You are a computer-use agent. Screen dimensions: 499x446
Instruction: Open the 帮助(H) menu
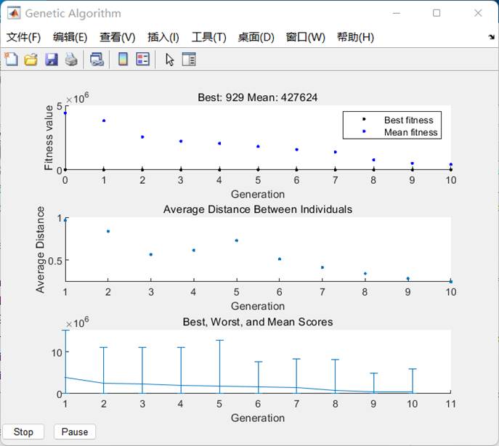coord(355,38)
